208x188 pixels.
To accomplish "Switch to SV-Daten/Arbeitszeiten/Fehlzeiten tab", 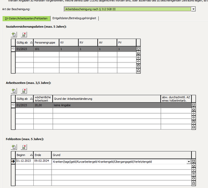I will coord(26,18).
